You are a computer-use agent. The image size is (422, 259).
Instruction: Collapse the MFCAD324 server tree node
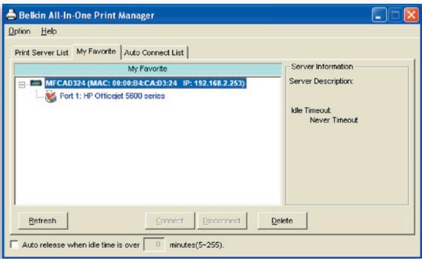coord(22,85)
